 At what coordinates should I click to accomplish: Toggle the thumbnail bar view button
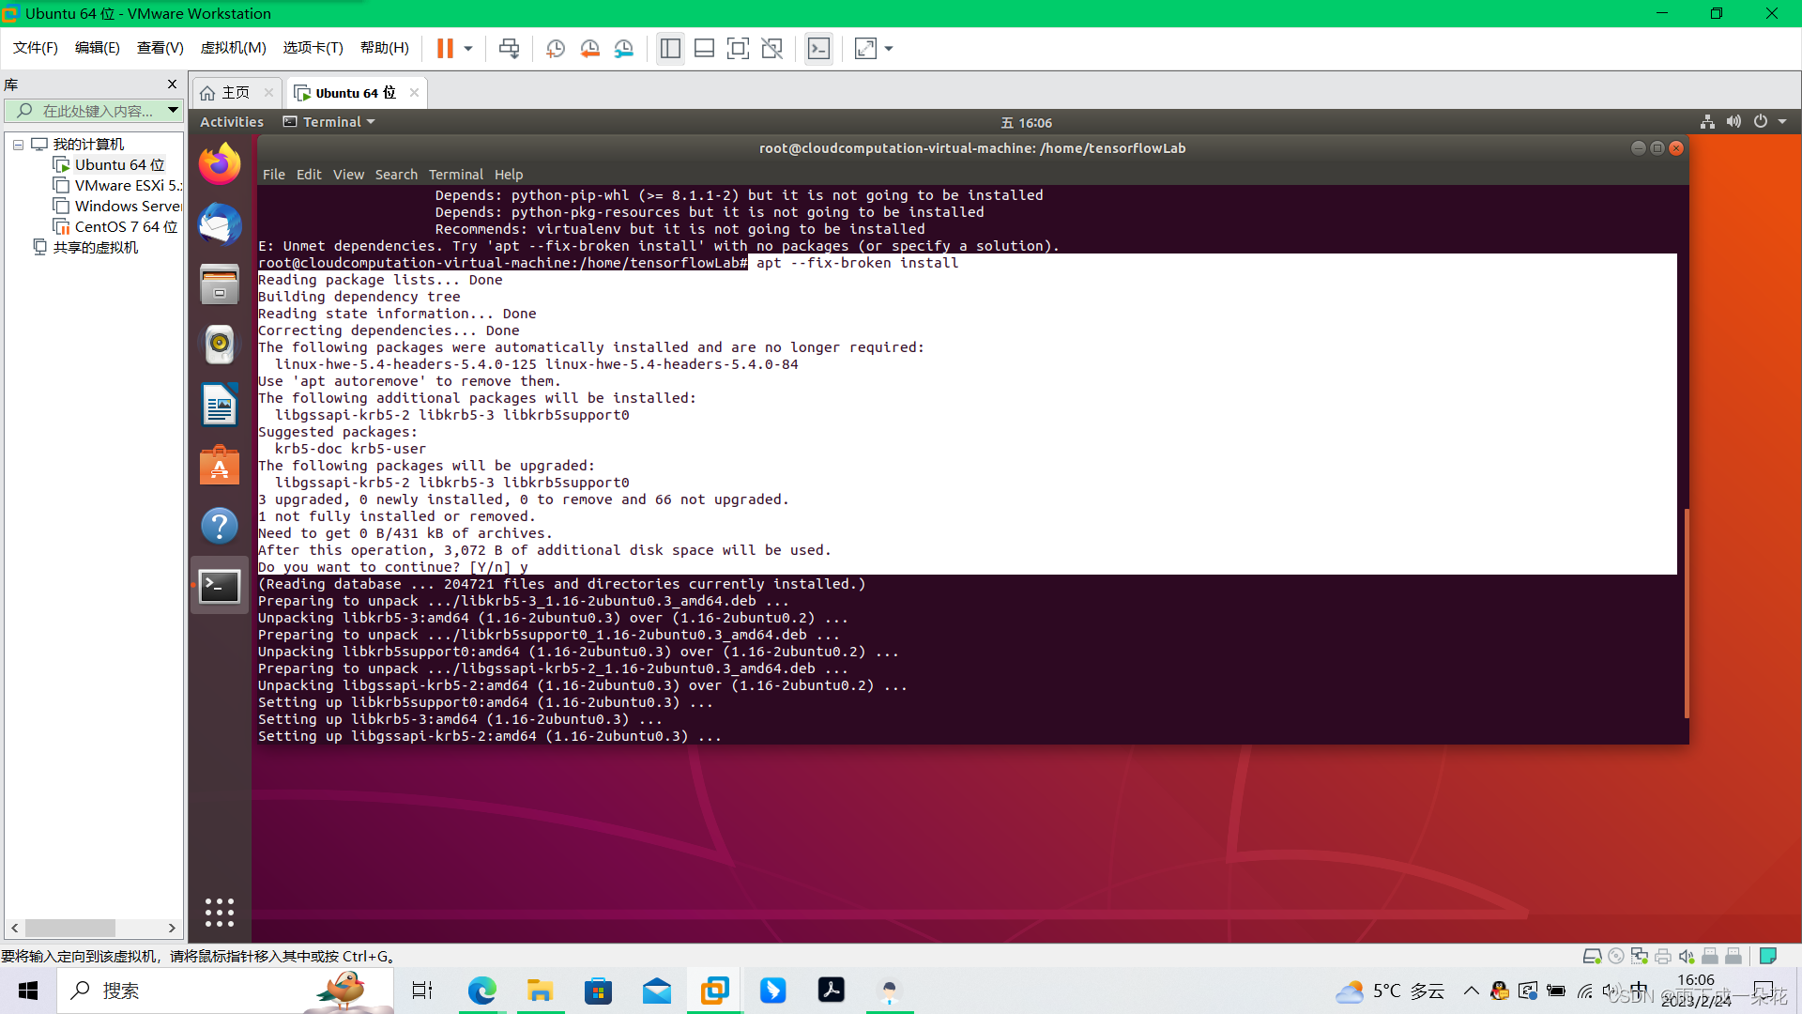point(704,49)
